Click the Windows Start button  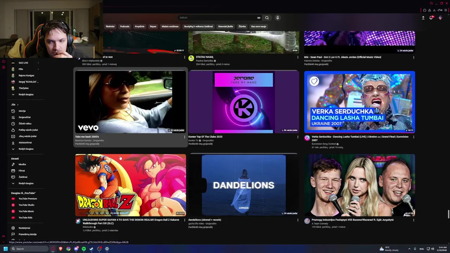tap(5, 249)
